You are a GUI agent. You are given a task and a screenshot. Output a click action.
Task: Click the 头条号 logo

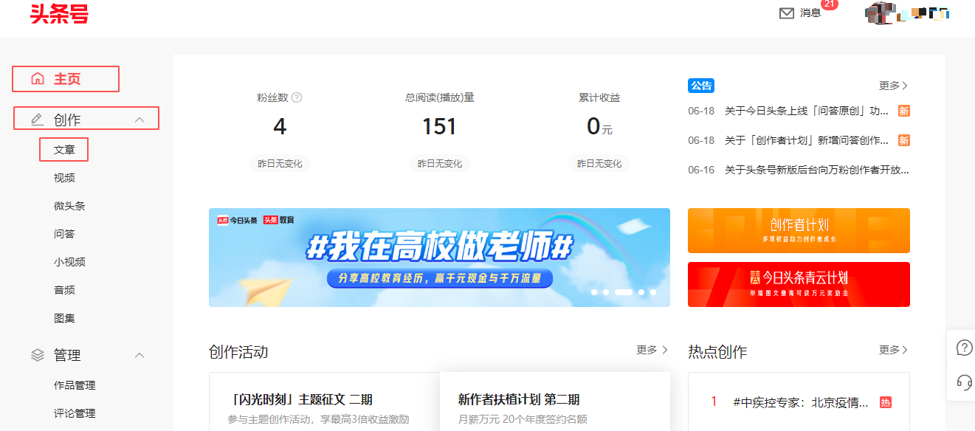pos(59,13)
